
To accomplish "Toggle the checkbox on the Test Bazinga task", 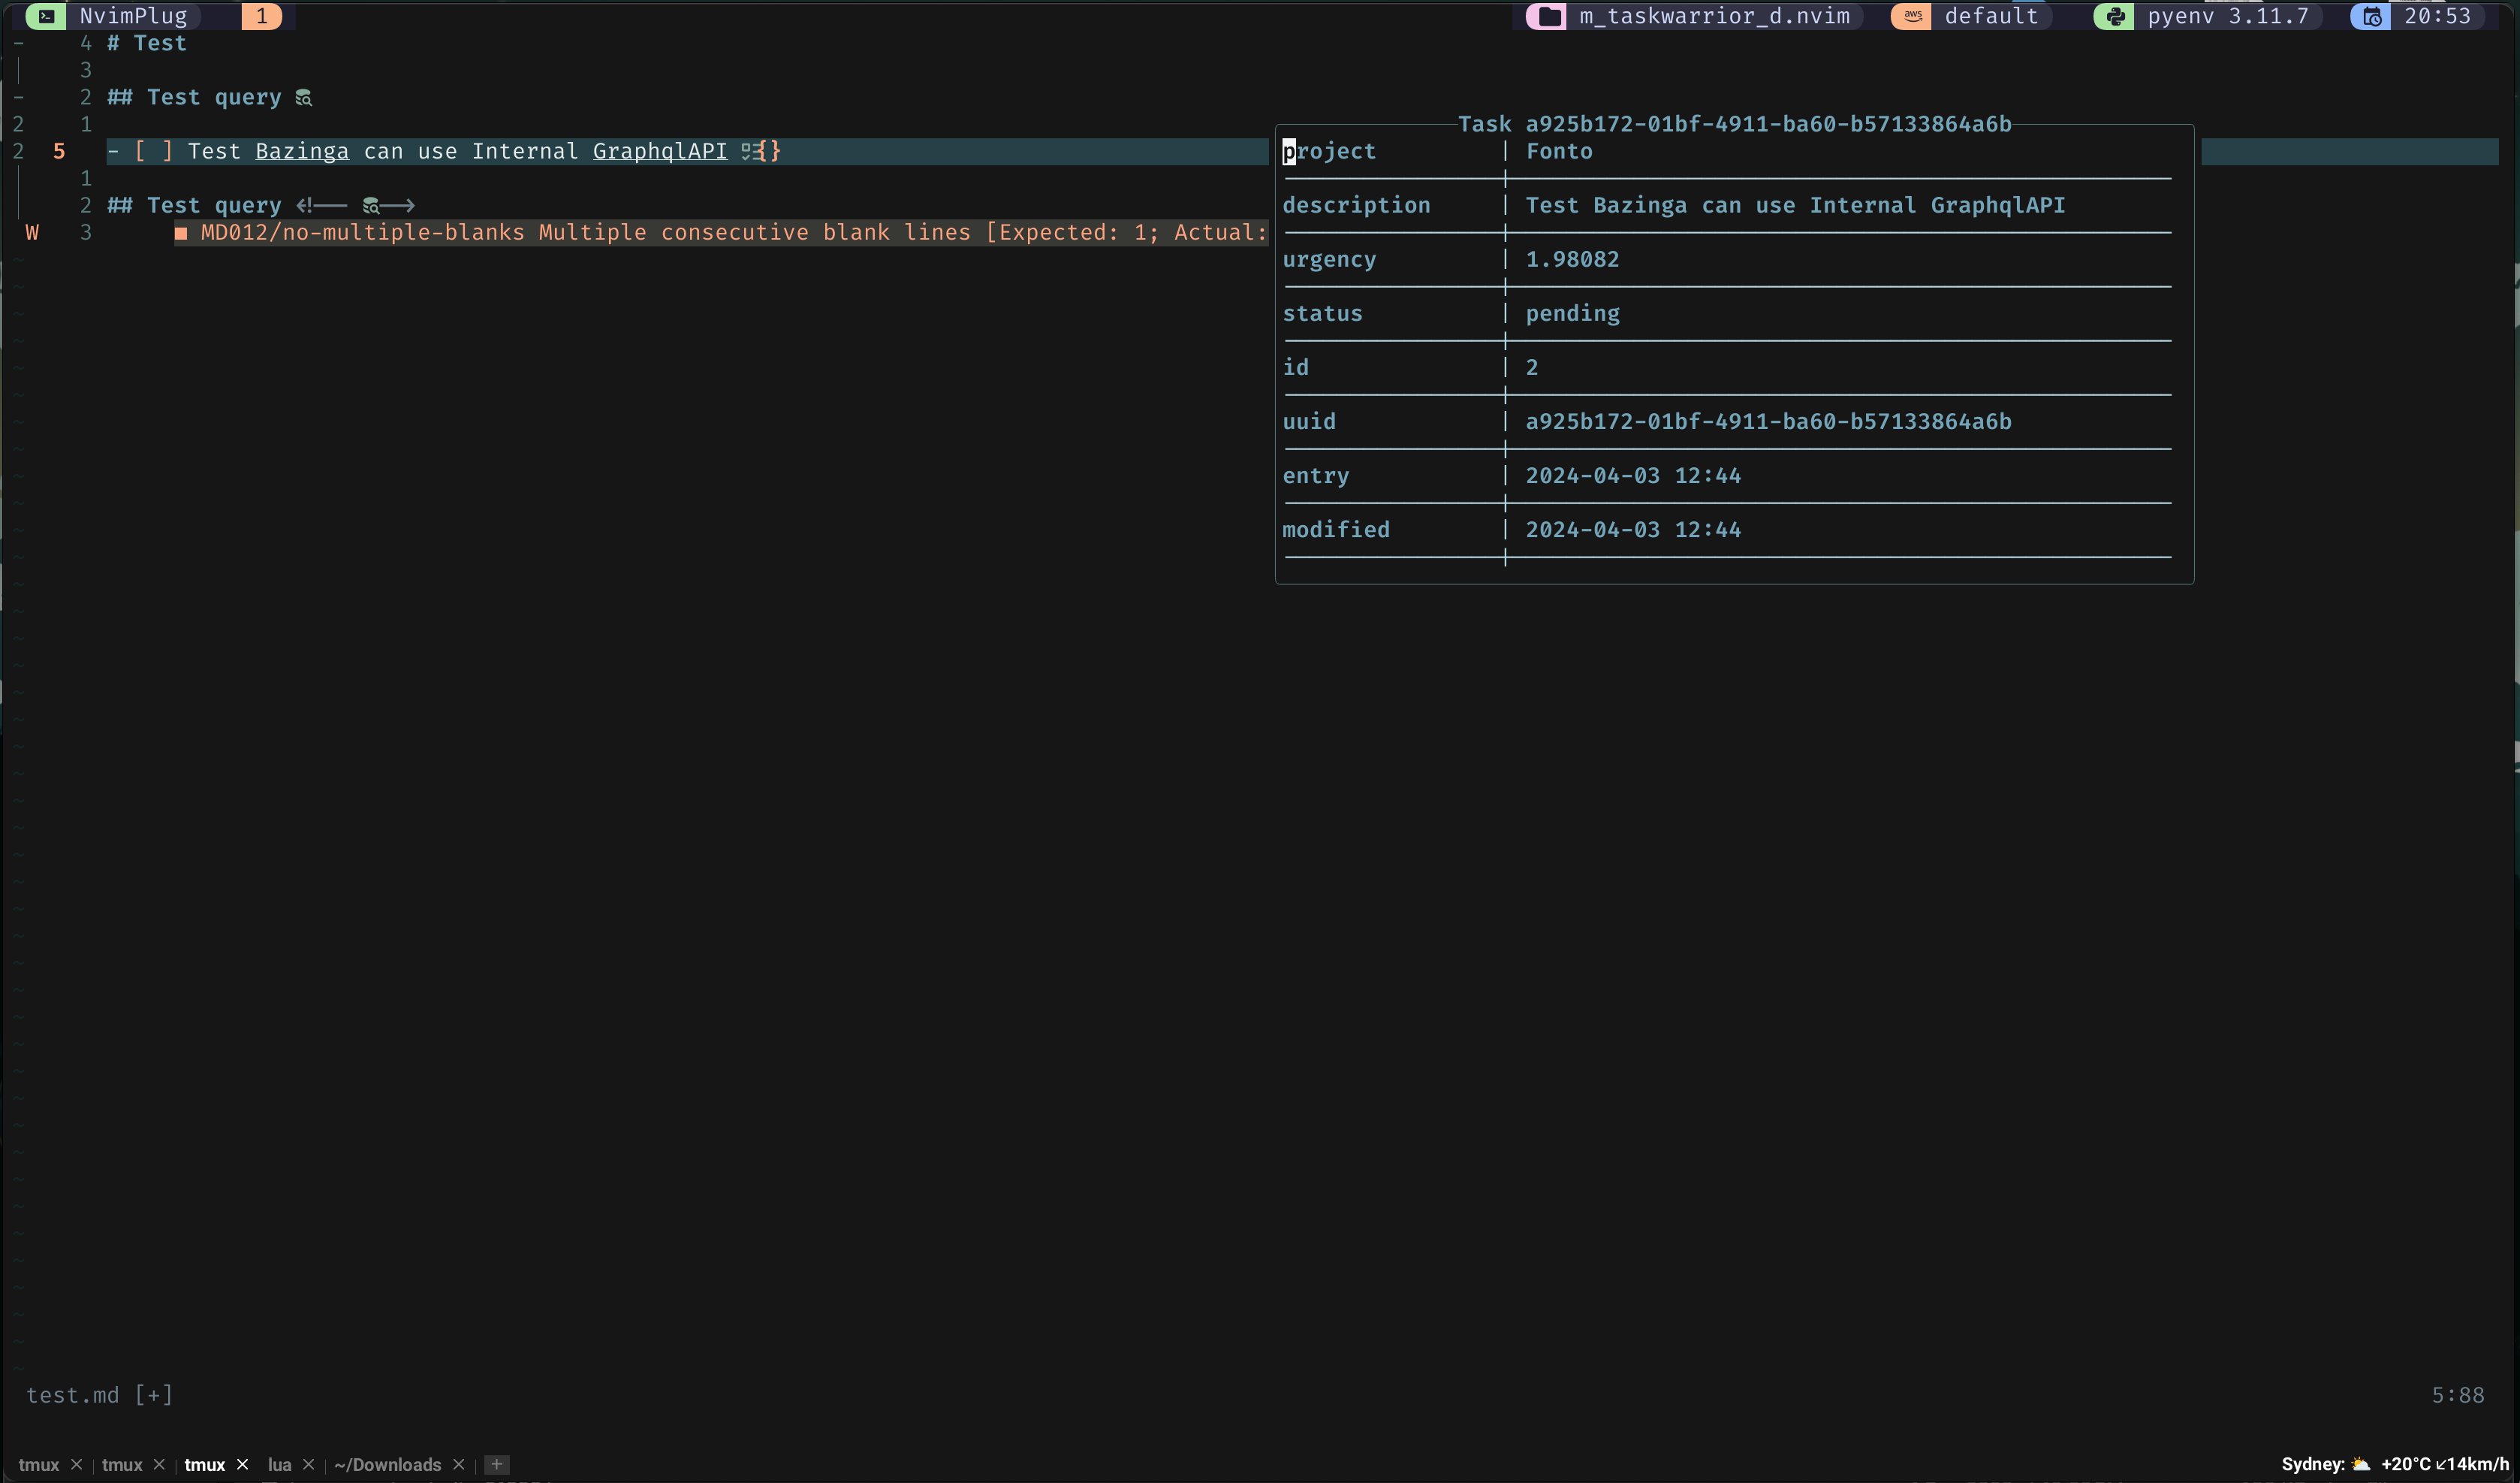I will click(154, 151).
